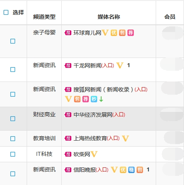Click the gold V badge beside 砍柴网
Image resolution: width=184 pixels, height=185 pixels.
[x=94, y=154]
